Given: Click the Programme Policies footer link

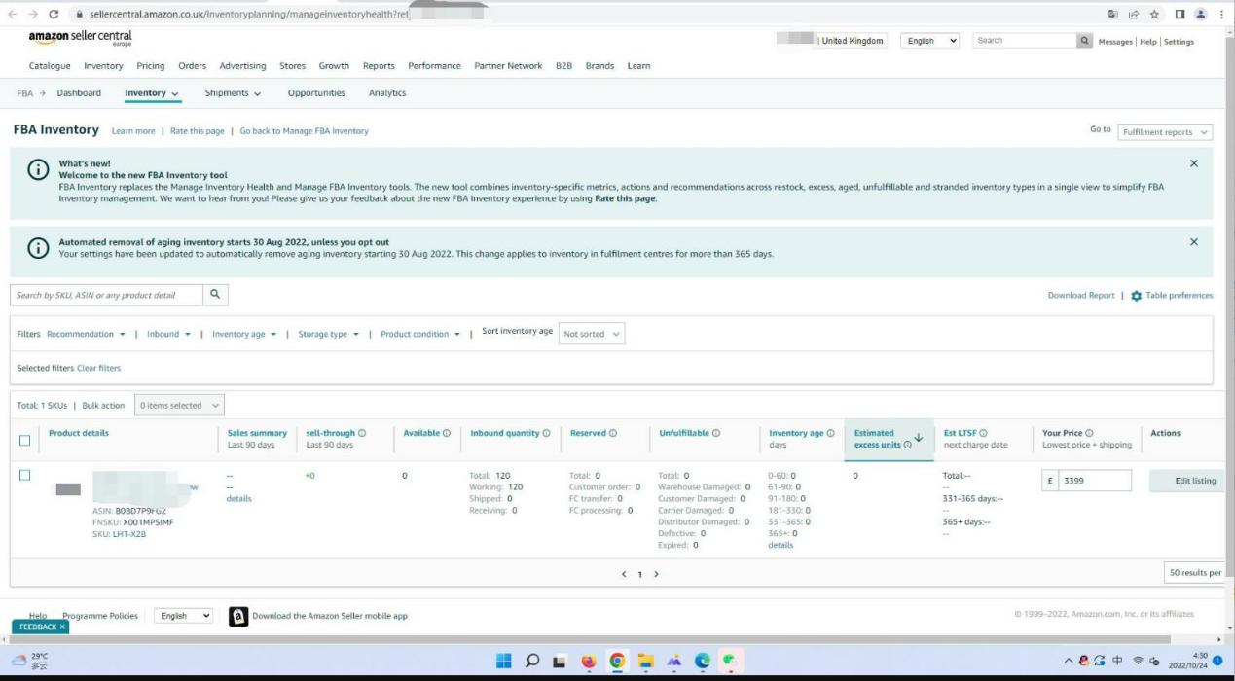Looking at the screenshot, I should [x=100, y=616].
